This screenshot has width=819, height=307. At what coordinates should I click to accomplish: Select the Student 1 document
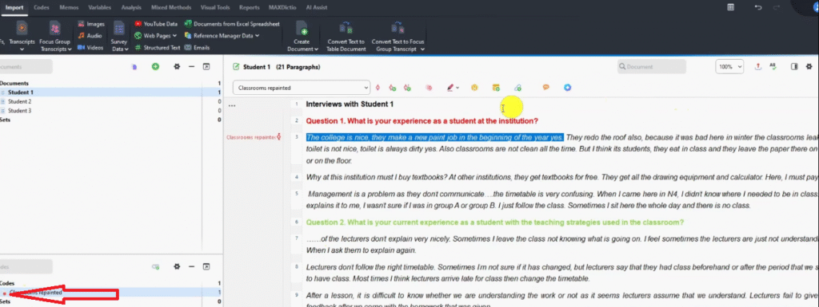pyautogui.click(x=110, y=92)
